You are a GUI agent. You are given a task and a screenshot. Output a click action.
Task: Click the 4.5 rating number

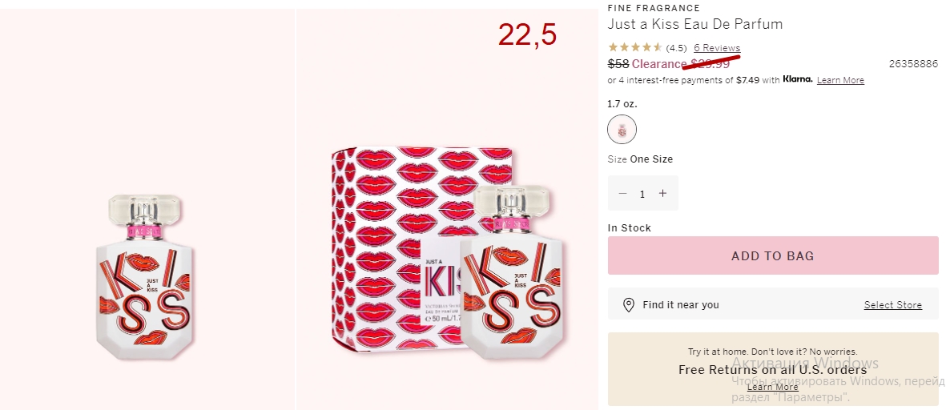(x=676, y=48)
